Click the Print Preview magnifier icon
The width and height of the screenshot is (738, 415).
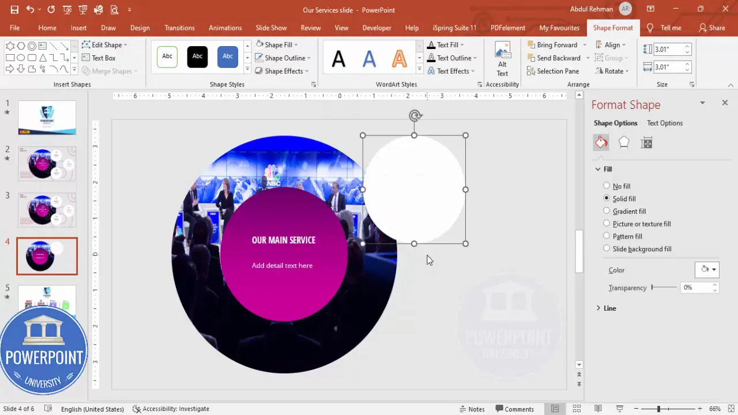click(x=114, y=10)
